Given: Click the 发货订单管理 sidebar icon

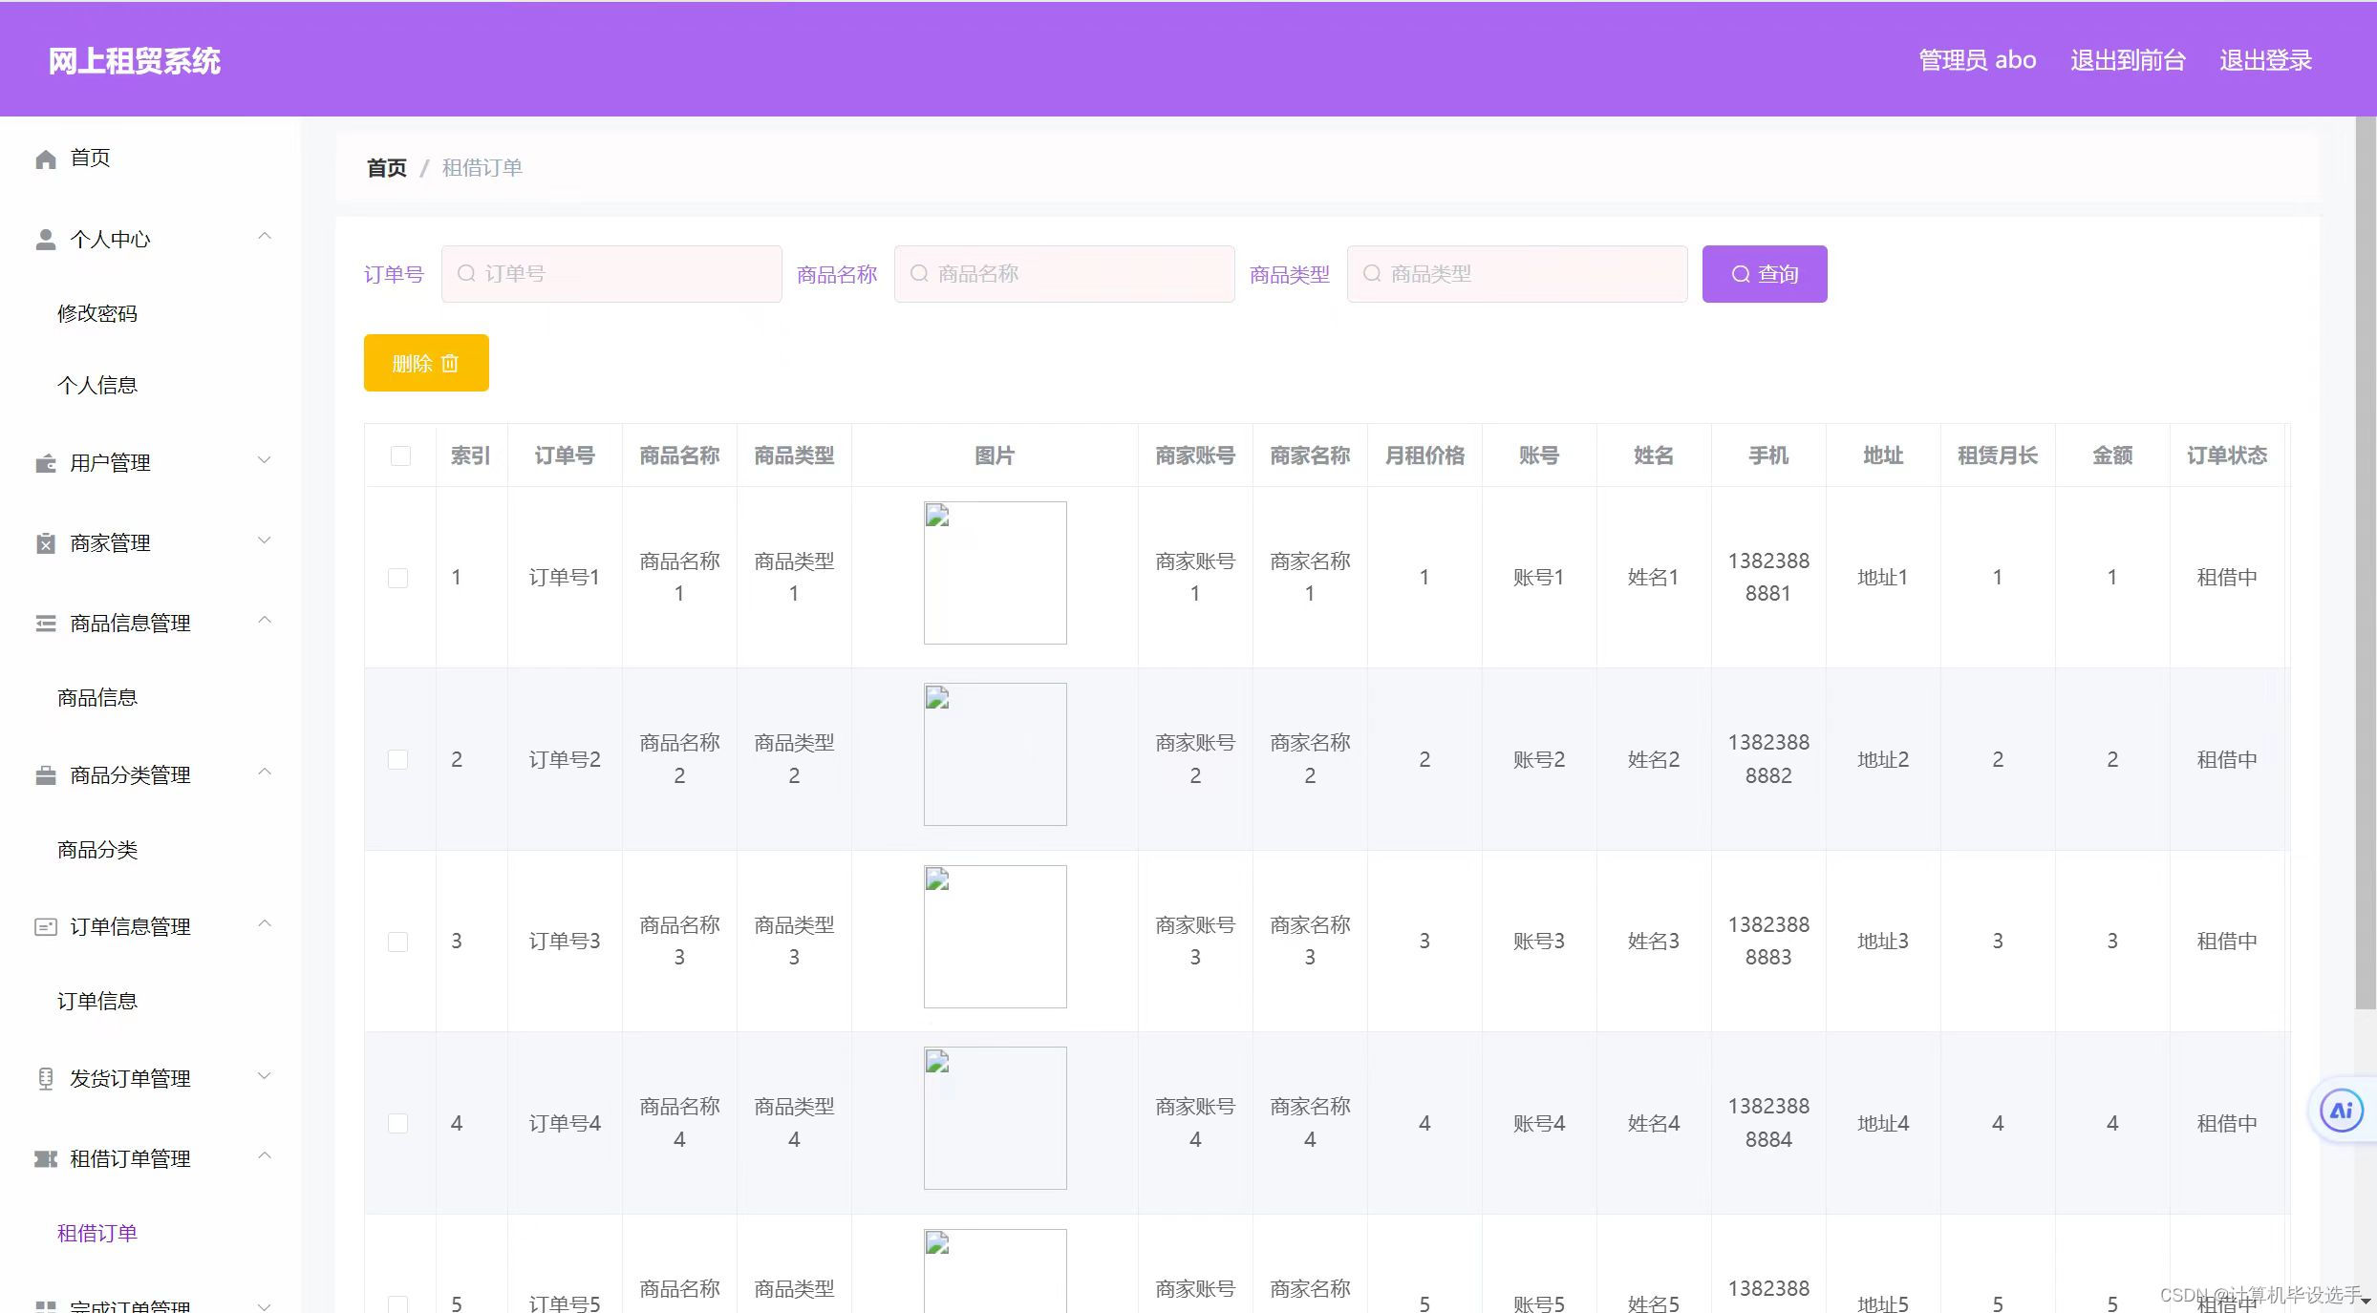Looking at the screenshot, I should pos(45,1078).
